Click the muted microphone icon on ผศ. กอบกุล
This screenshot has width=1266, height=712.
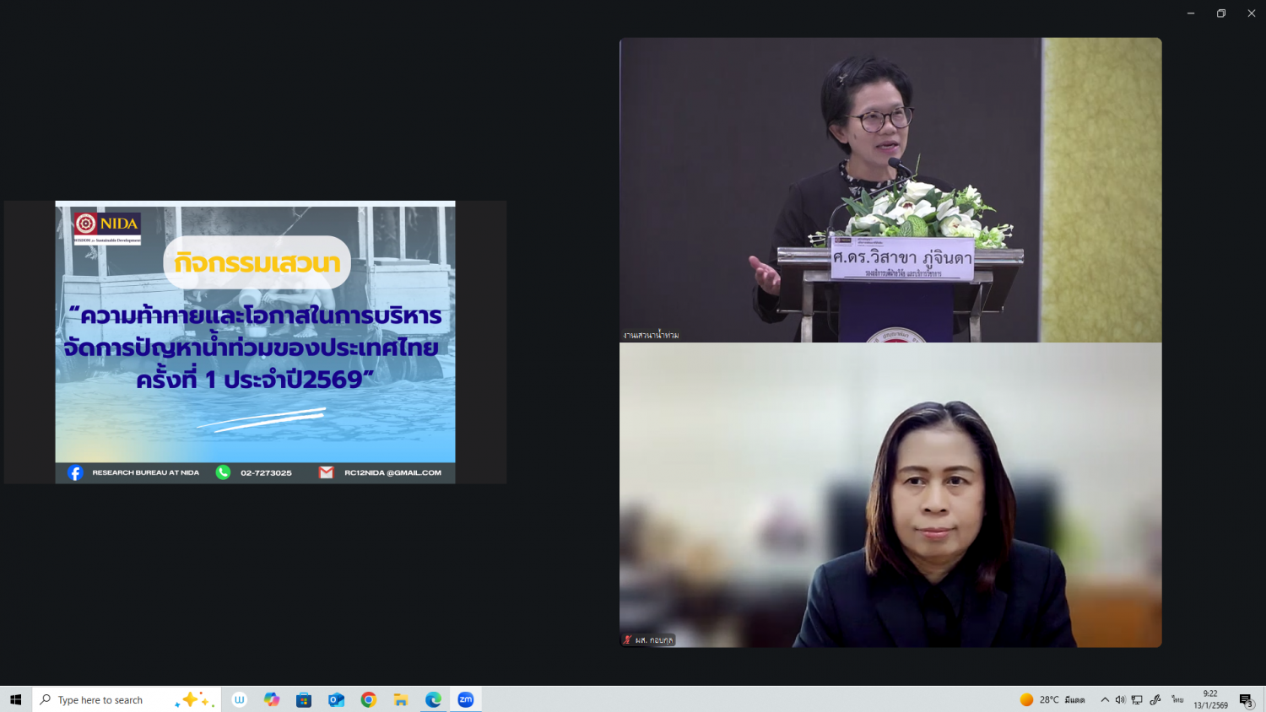coord(627,640)
